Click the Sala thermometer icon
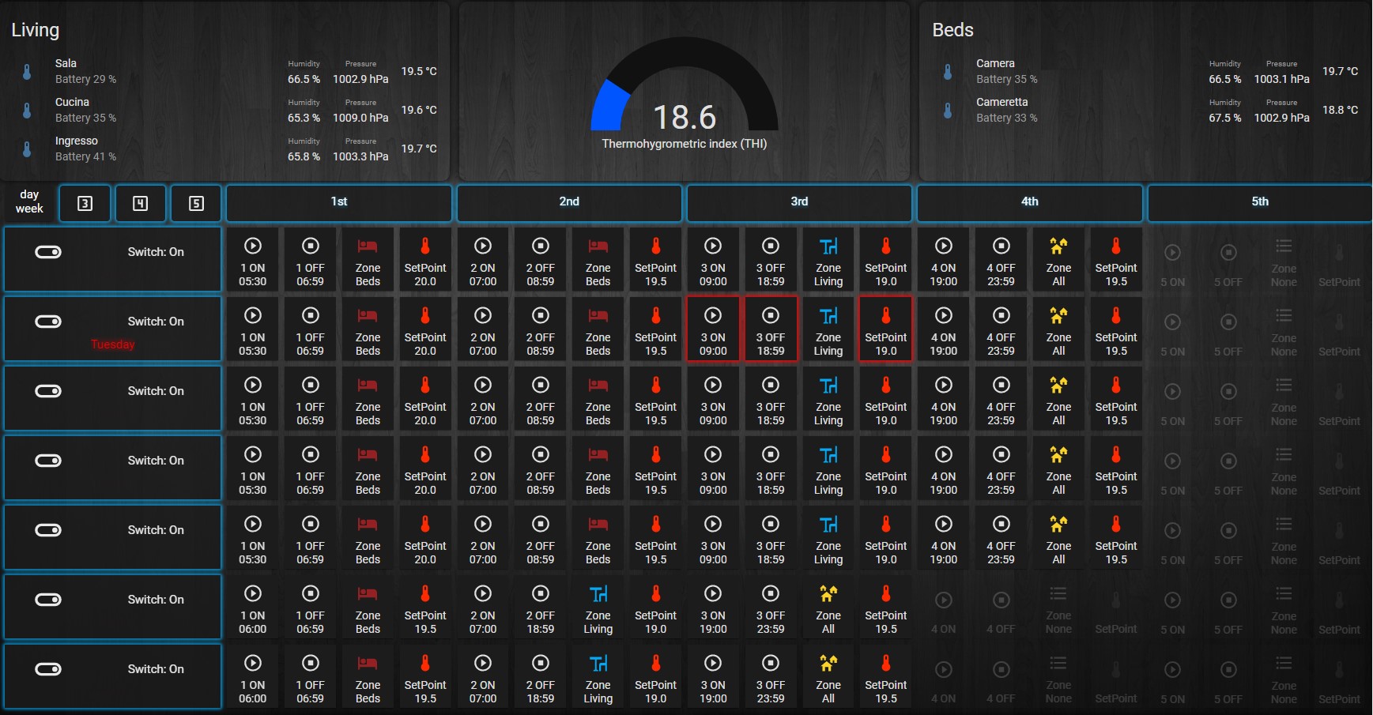This screenshot has height=715, width=1373. pos(27,72)
